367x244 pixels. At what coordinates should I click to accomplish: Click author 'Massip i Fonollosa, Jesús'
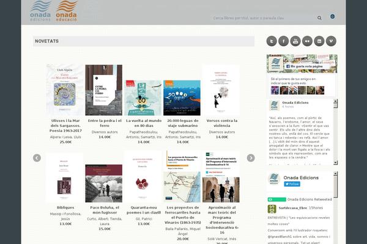(x=65, y=216)
